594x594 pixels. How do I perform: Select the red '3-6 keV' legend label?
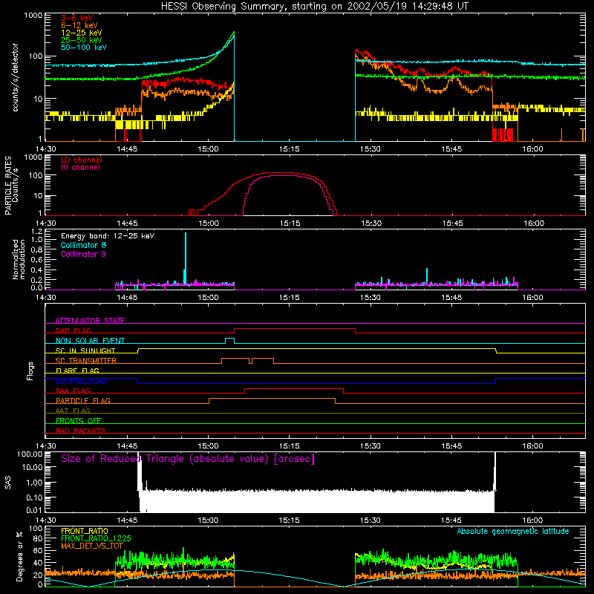77,18
